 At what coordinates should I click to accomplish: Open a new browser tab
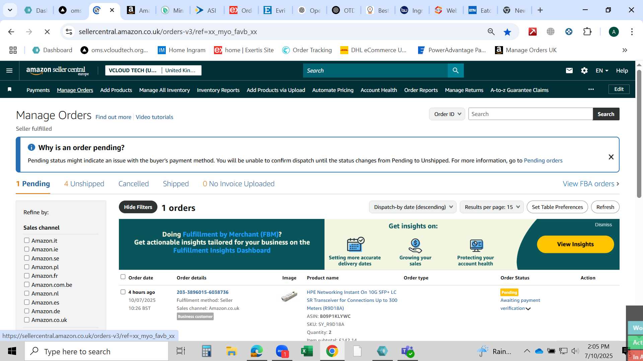pyautogui.click(x=540, y=10)
